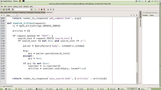
Task: Click the icon left of the toolbar search field
Action: tap(13, 9)
